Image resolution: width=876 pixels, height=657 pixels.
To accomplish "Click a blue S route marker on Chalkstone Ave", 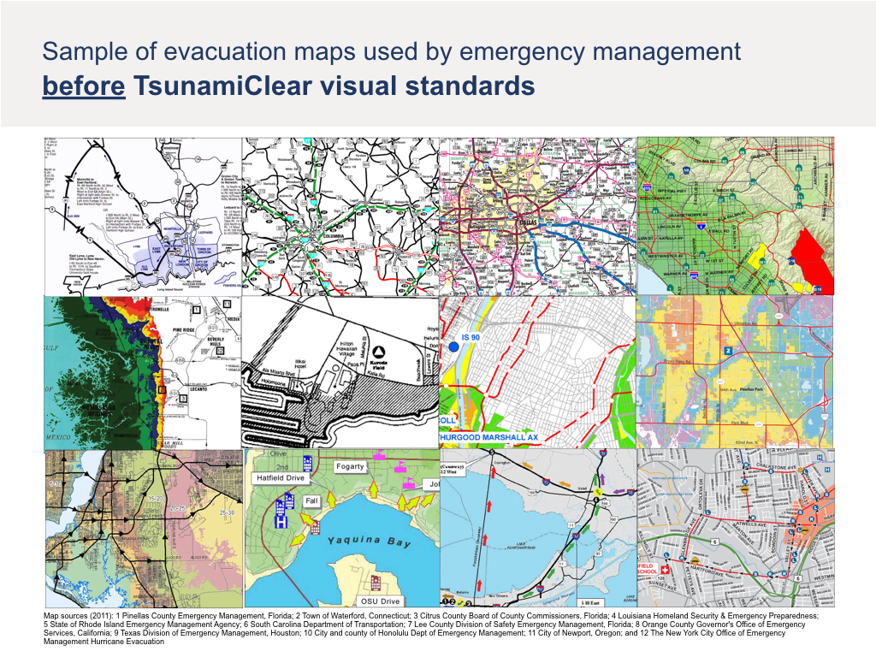I will click(772, 471).
